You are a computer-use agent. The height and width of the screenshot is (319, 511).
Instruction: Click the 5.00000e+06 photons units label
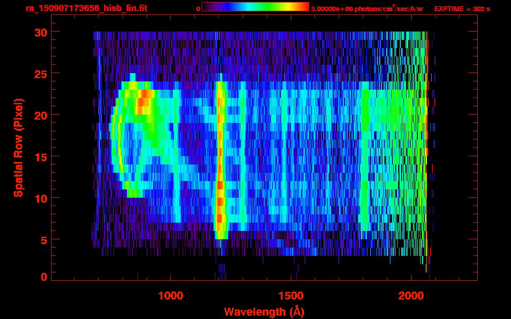tap(367, 9)
